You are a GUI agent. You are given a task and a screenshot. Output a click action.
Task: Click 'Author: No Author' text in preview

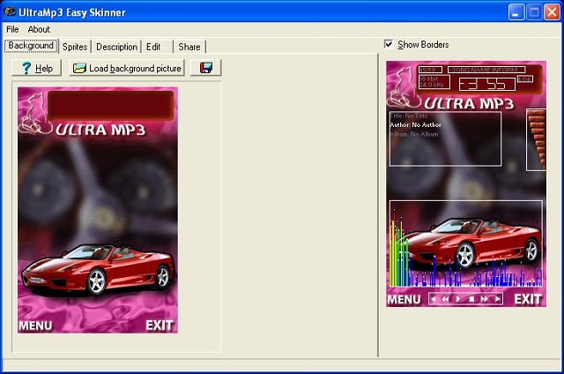pos(415,125)
